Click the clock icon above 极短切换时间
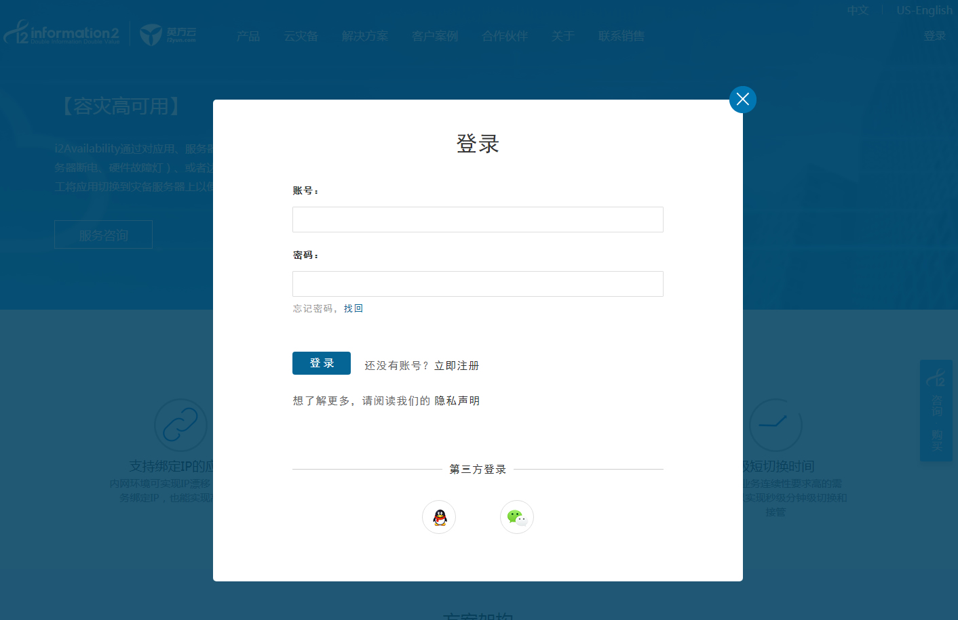958x620 pixels. click(775, 426)
